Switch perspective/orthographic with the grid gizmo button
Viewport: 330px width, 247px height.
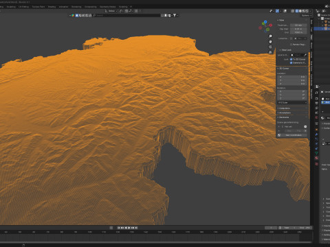270,52
